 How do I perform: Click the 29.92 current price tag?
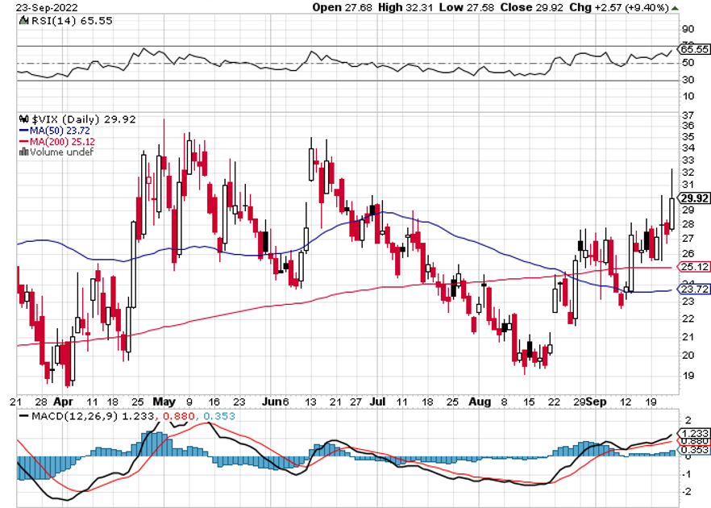coord(694,198)
